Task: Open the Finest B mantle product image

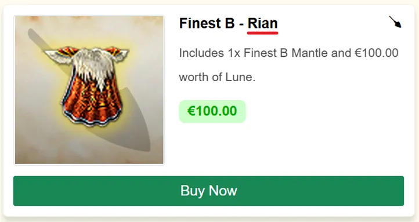Action: pos(89,90)
